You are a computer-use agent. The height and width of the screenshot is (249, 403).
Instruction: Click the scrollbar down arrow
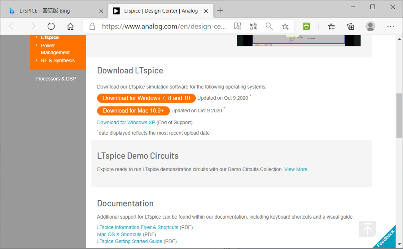pyautogui.click(x=399, y=244)
